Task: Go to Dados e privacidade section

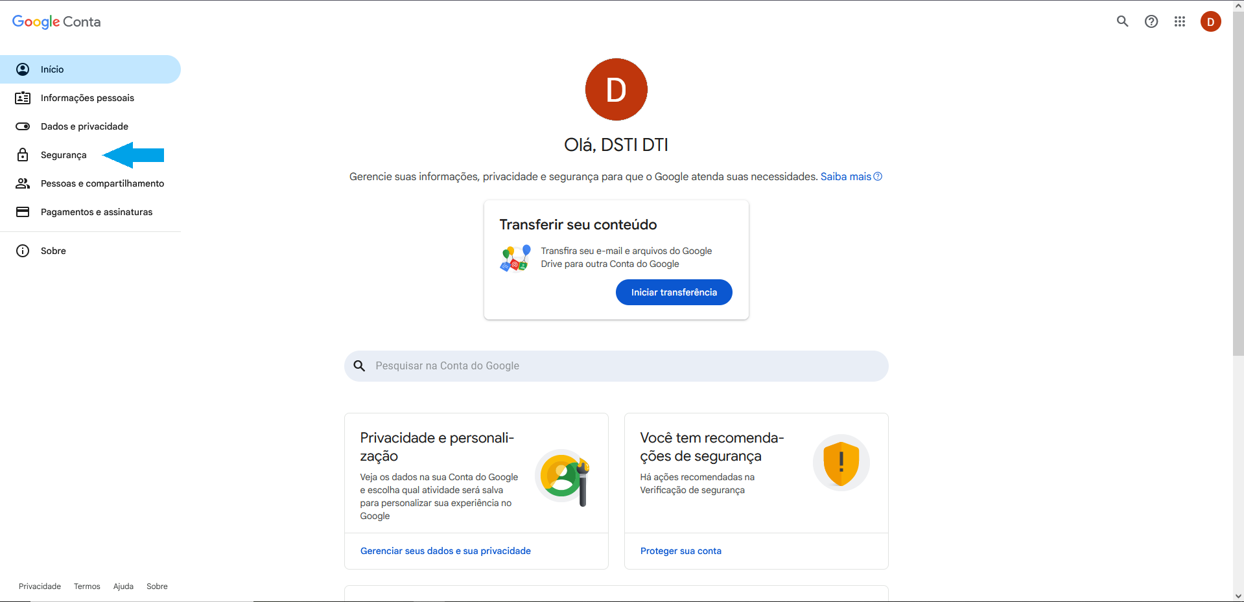Action: click(x=84, y=126)
